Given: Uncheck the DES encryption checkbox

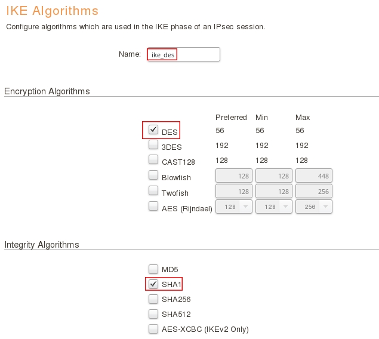Looking at the screenshot, I should pos(153,130).
